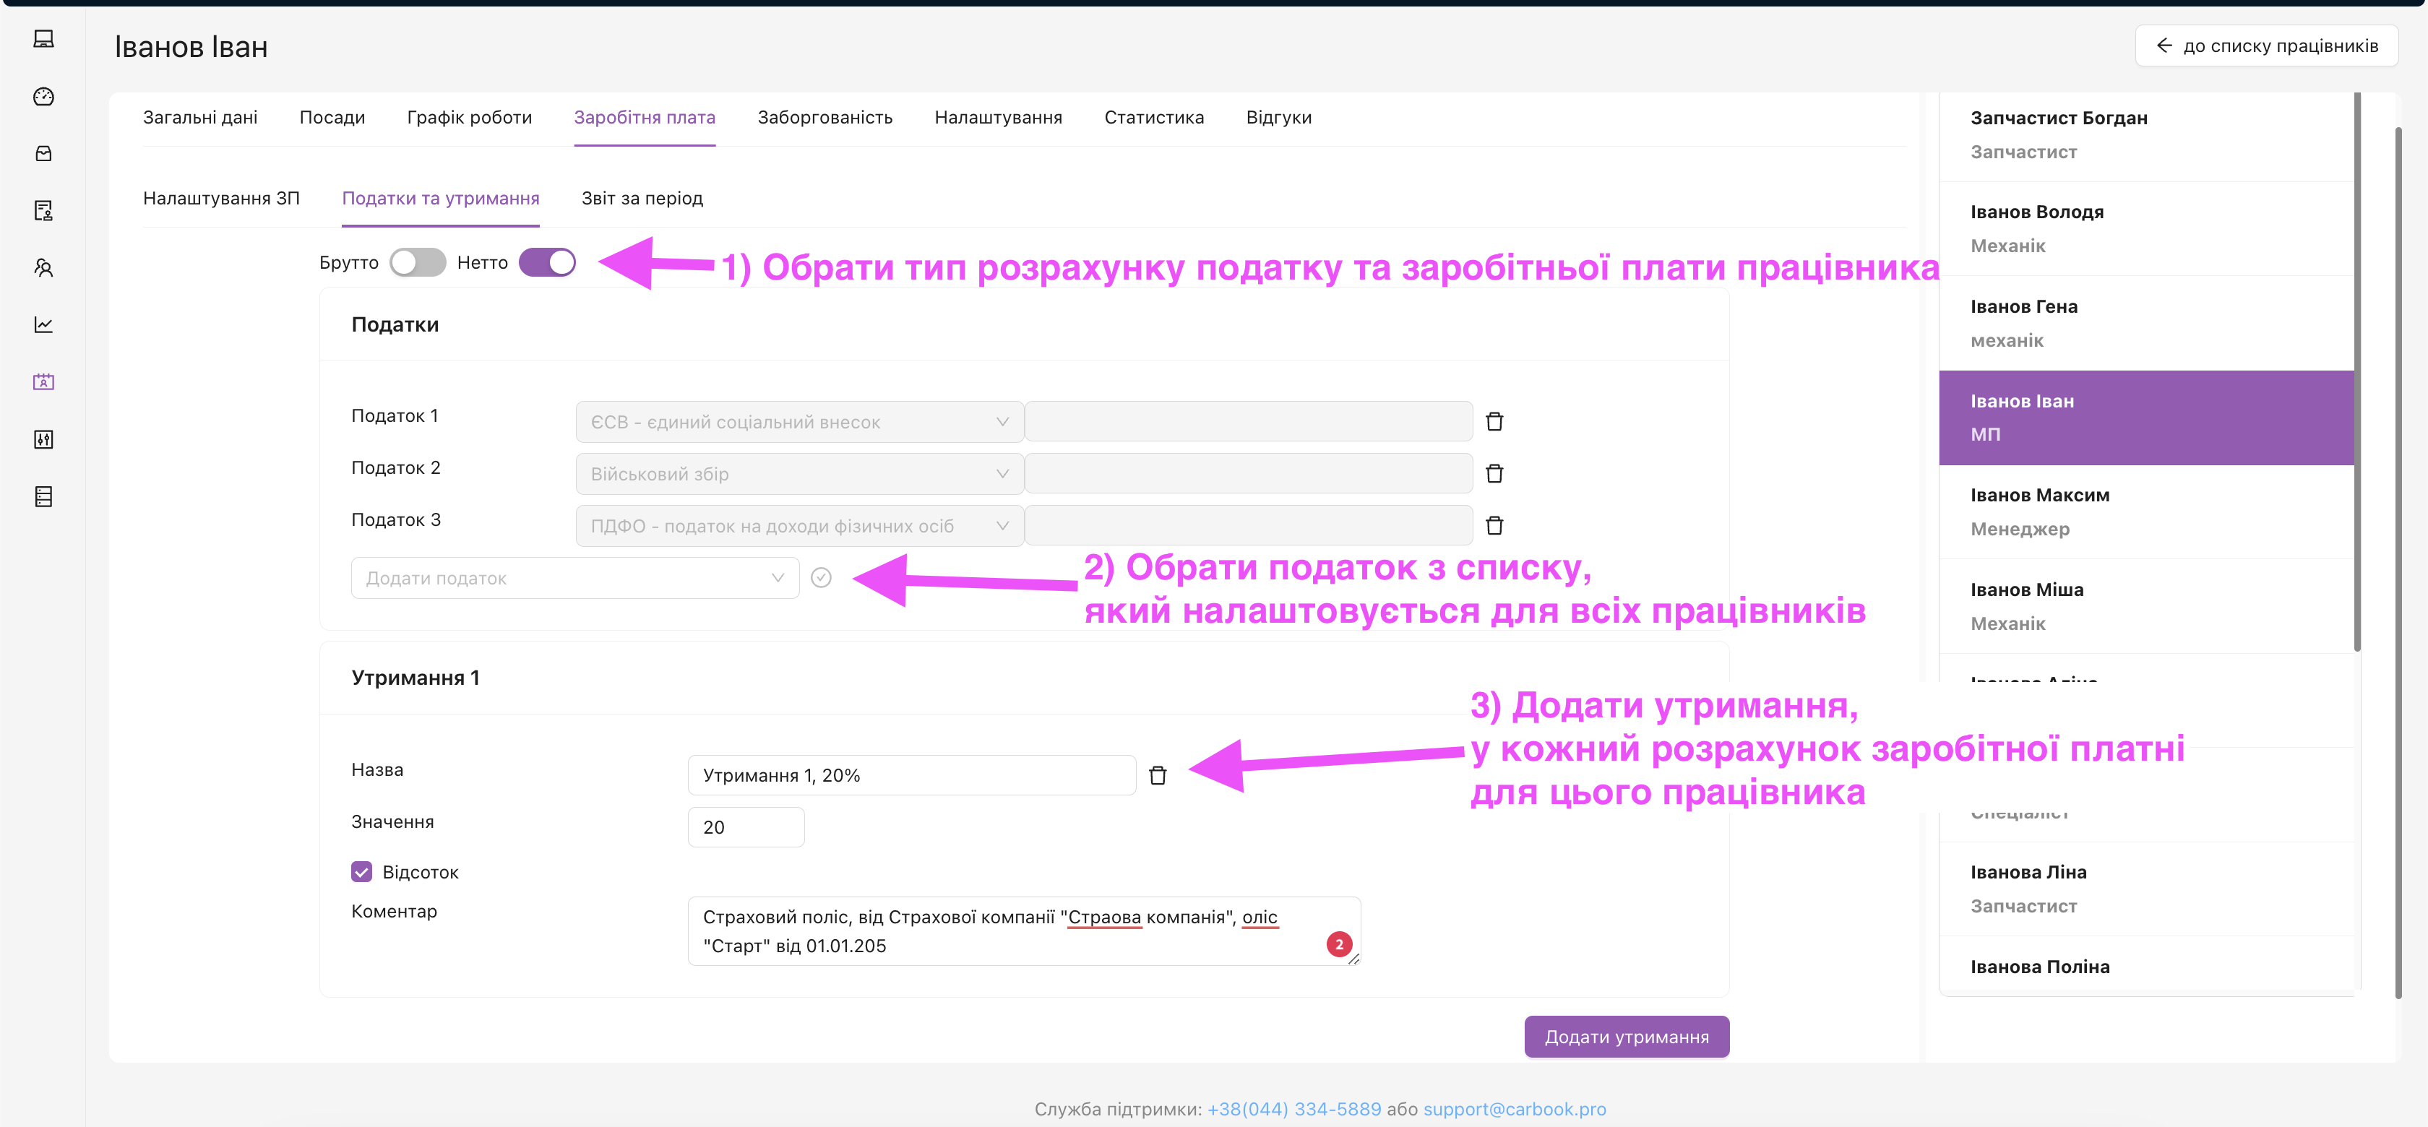This screenshot has height=1127, width=2428.
Task: Open the Звіт за період sub-tab
Action: click(x=642, y=199)
